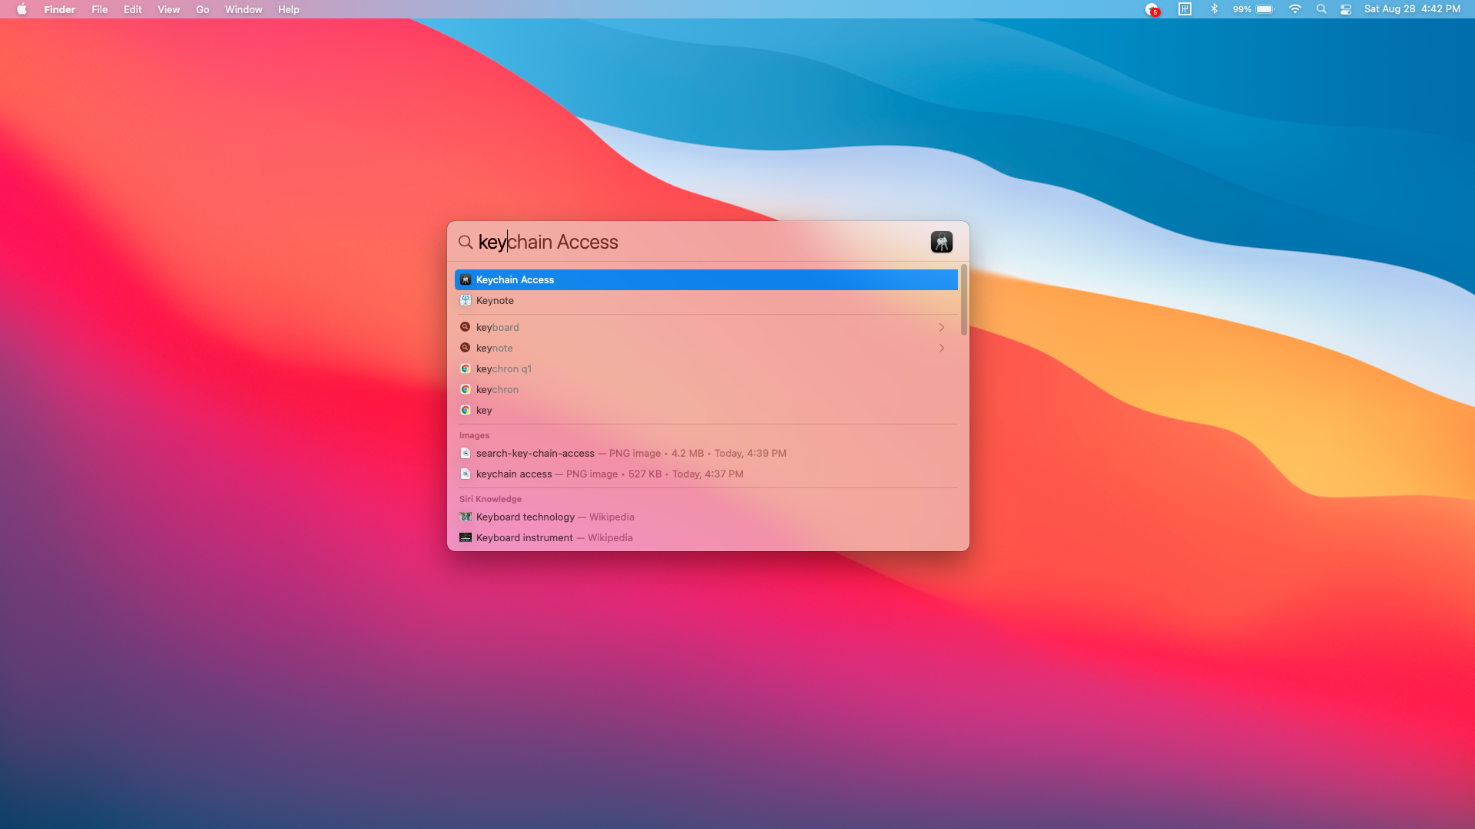Select the 'keychron q1' web suggestion

706,368
